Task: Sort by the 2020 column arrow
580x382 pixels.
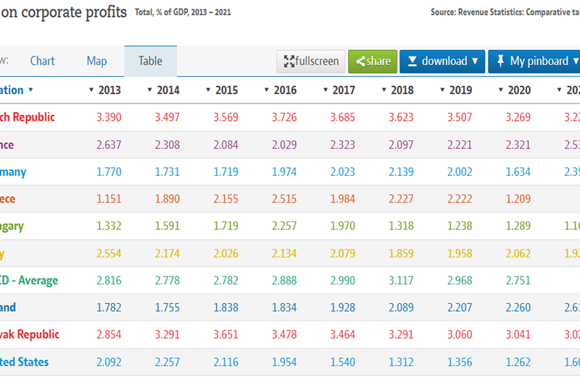Action: [x=501, y=90]
